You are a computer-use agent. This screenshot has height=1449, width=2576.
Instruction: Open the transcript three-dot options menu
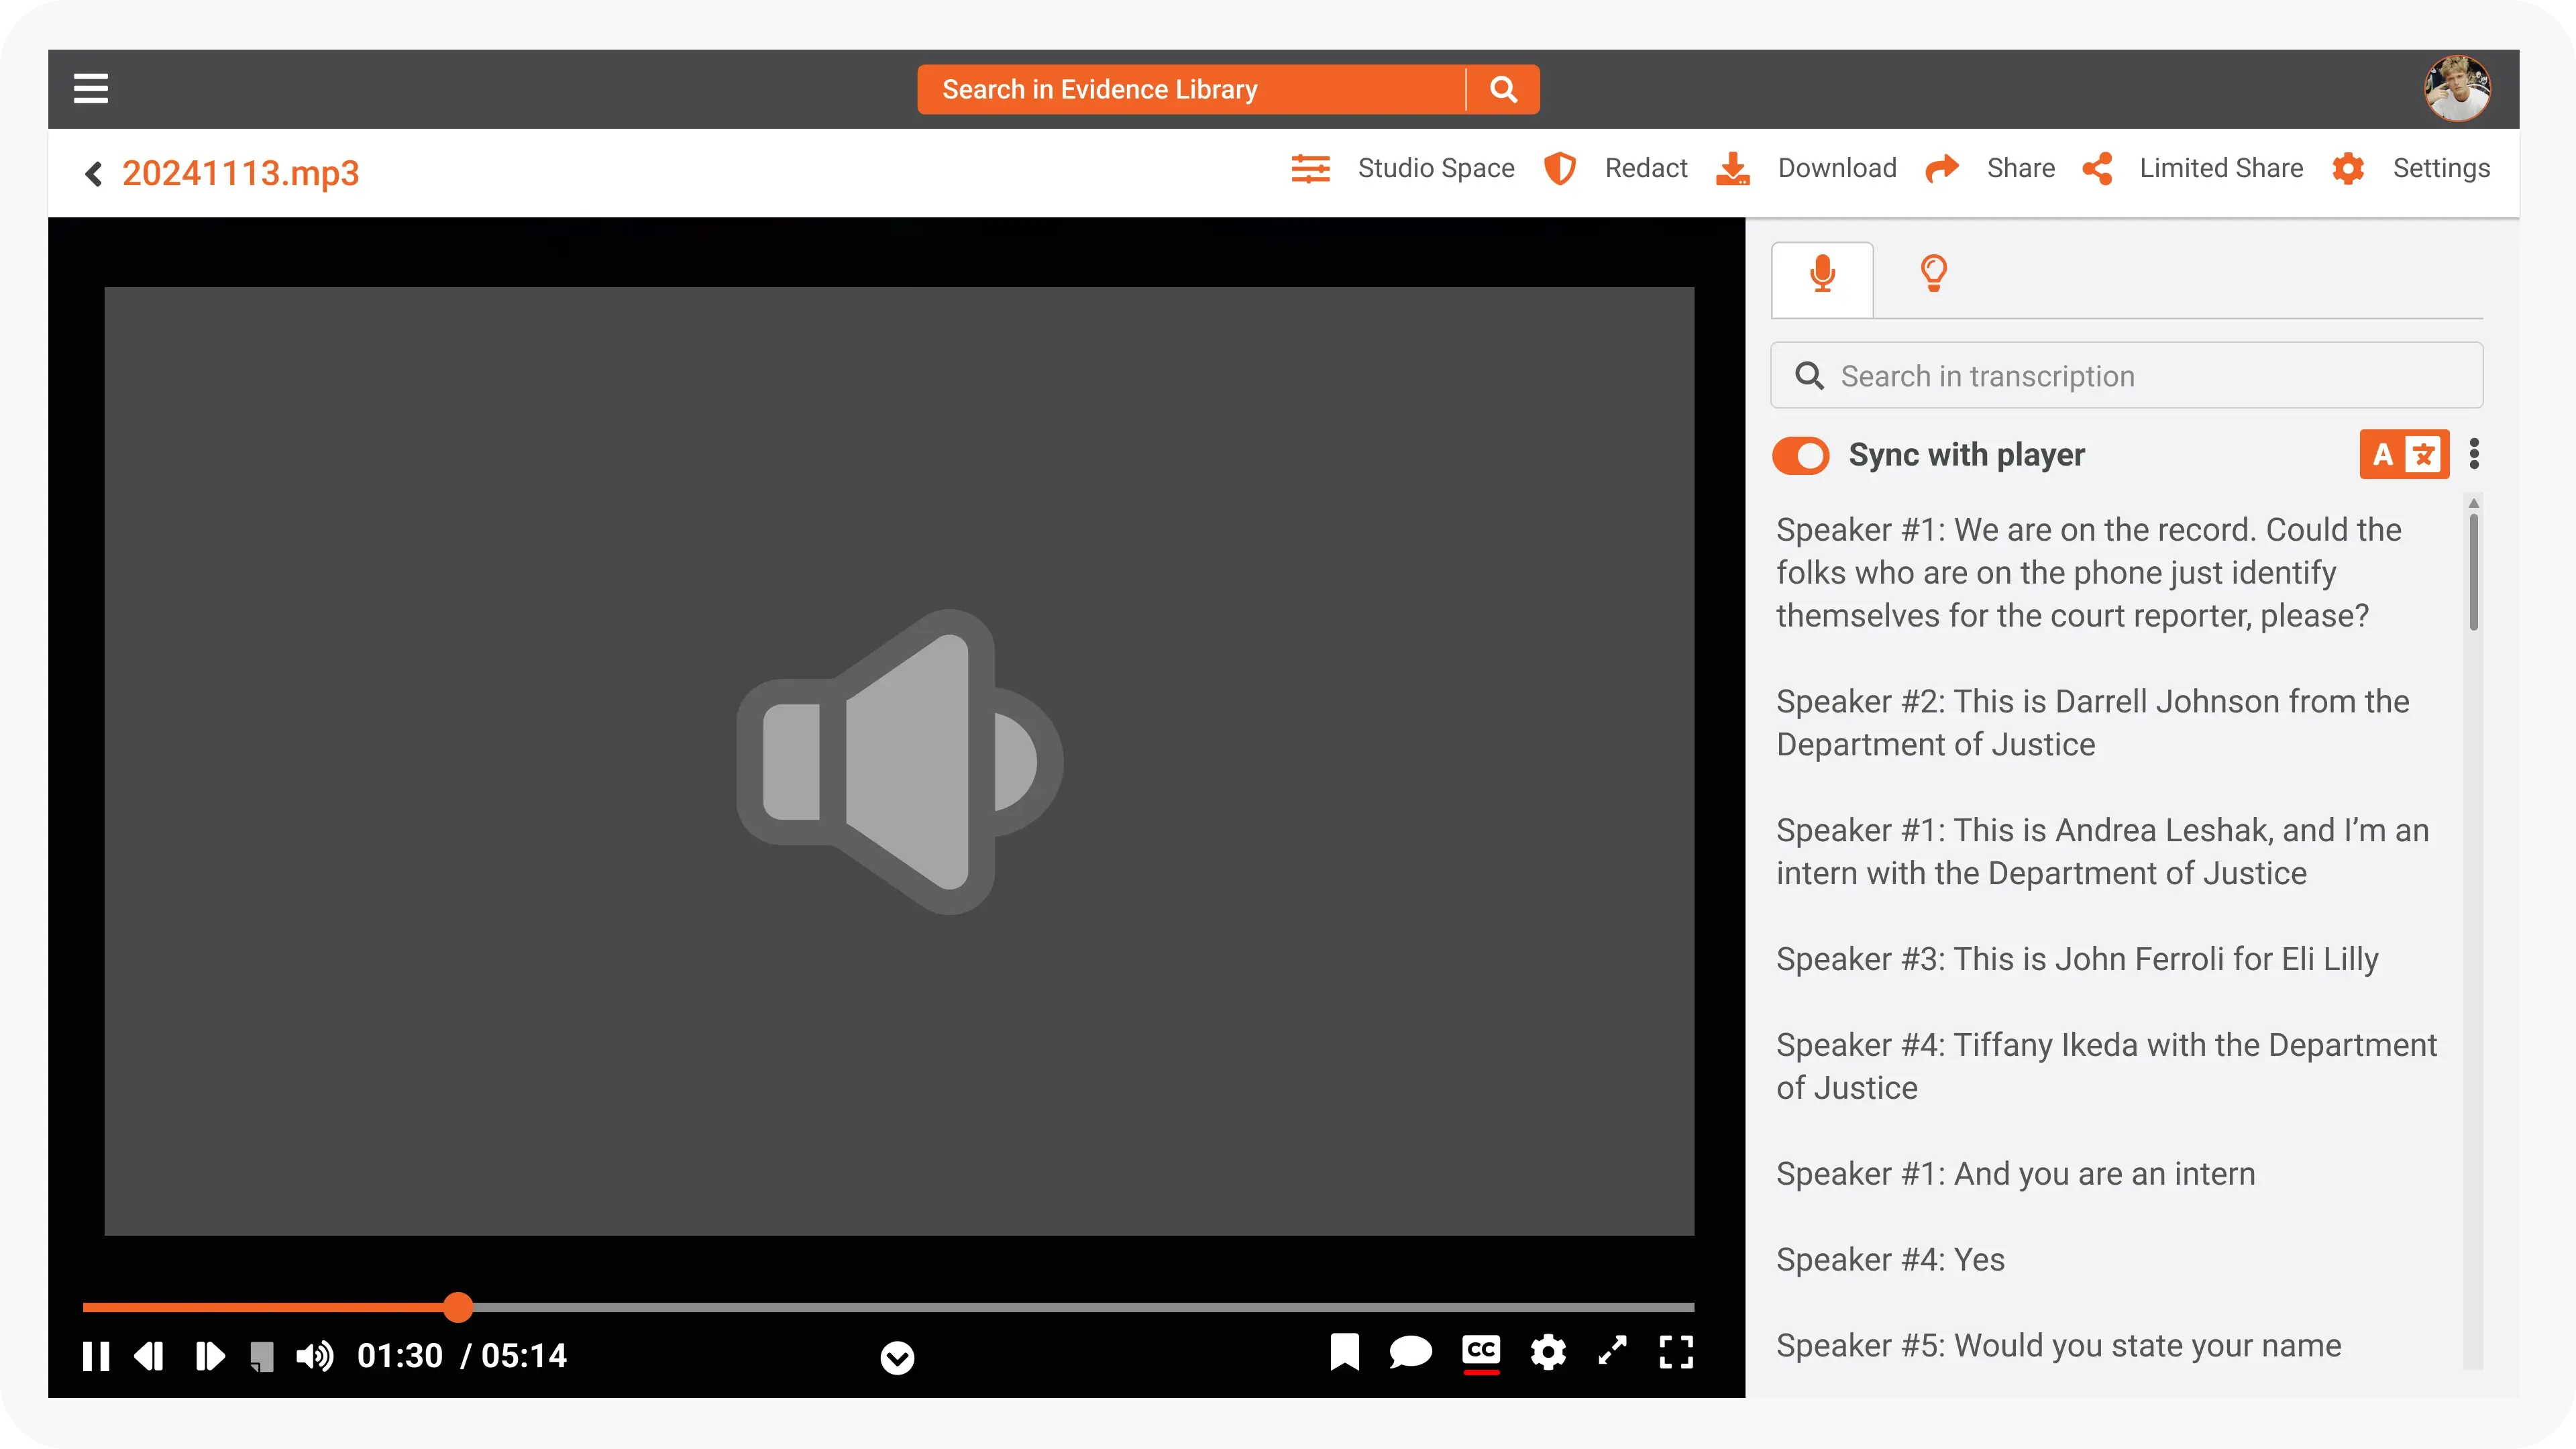point(2474,454)
